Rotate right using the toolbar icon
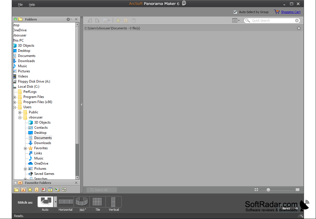 [97, 20]
